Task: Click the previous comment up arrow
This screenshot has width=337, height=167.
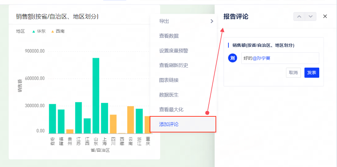Action: (x=299, y=16)
